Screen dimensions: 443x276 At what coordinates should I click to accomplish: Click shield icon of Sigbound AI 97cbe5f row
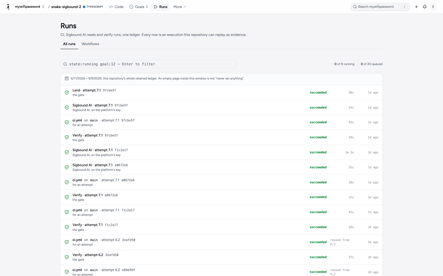67,107
